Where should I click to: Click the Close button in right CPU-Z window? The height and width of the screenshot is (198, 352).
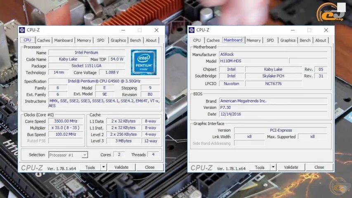[x=319, y=167]
